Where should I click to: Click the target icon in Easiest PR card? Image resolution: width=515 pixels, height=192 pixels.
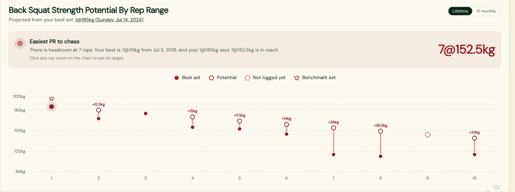(20, 43)
